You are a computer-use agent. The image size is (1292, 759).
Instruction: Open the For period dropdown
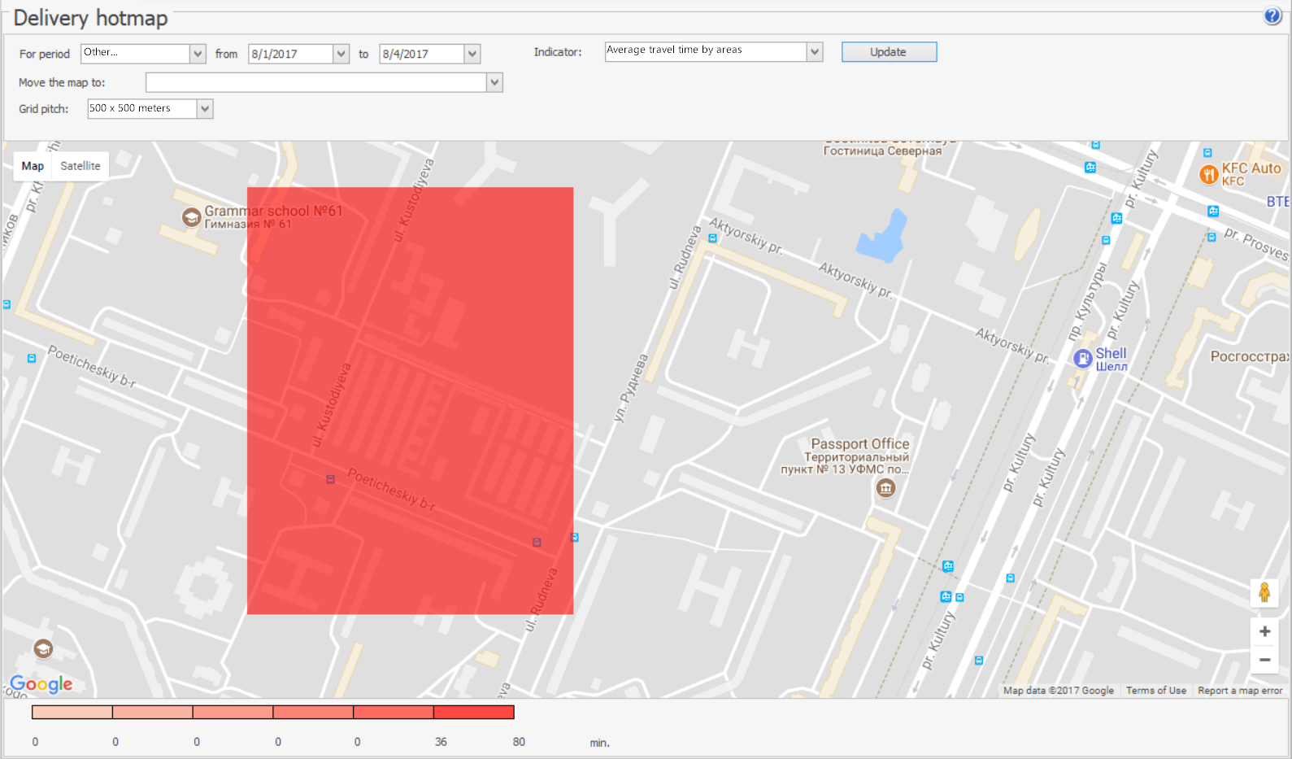(x=198, y=54)
